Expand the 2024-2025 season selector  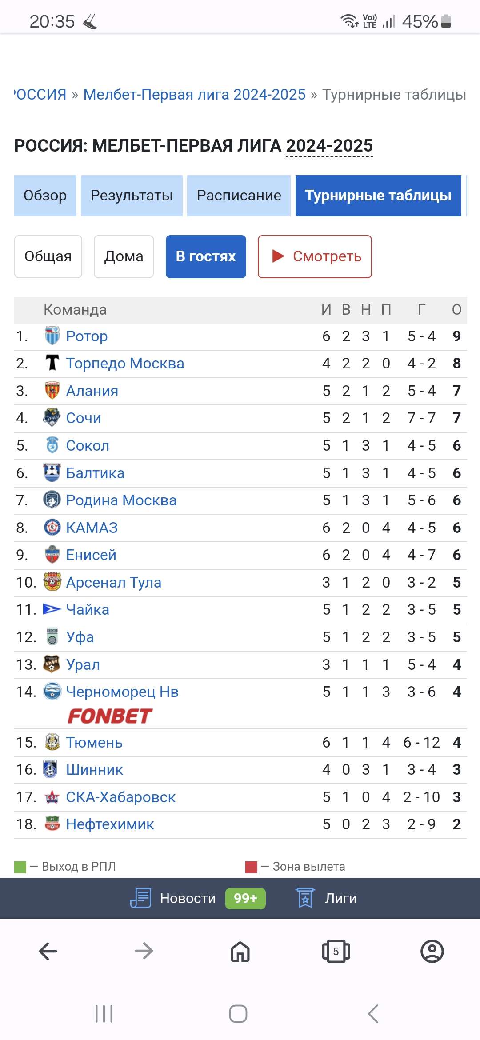click(x=329, y=146)
